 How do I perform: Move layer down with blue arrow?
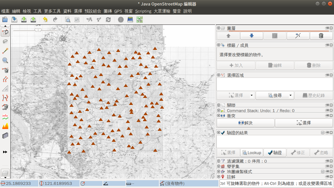[x=252, y=36]
